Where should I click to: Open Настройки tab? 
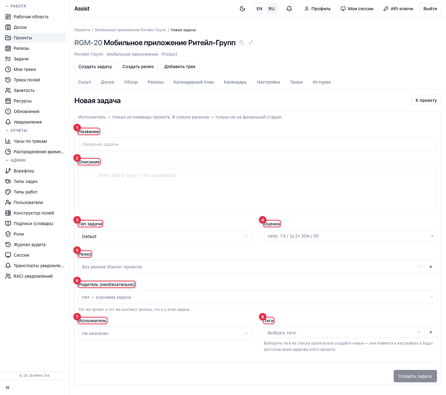click(269, 82)
